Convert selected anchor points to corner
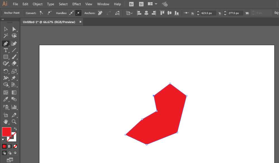This screenshot has width=279, height=163. coord(41,13)
